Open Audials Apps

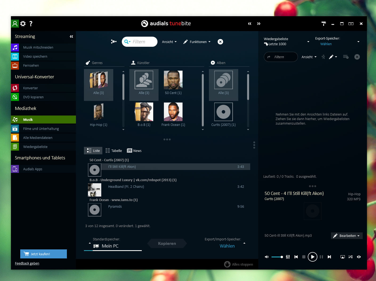(x=43, y=169)
